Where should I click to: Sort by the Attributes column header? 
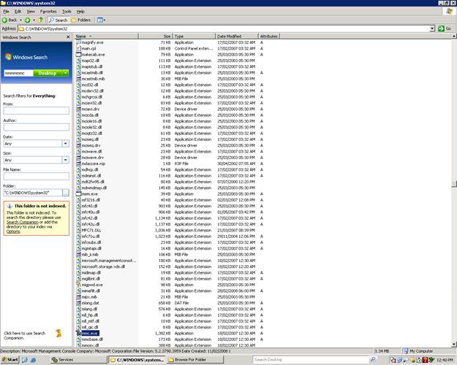(x=269, y=36)
